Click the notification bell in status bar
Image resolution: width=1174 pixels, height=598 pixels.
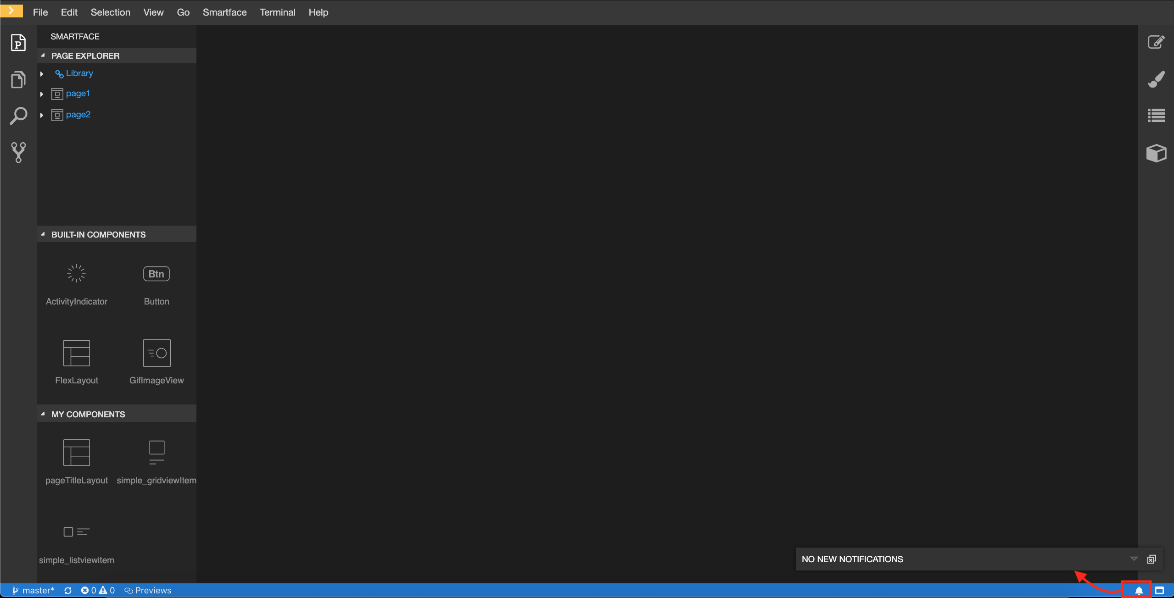[1139, 591]
